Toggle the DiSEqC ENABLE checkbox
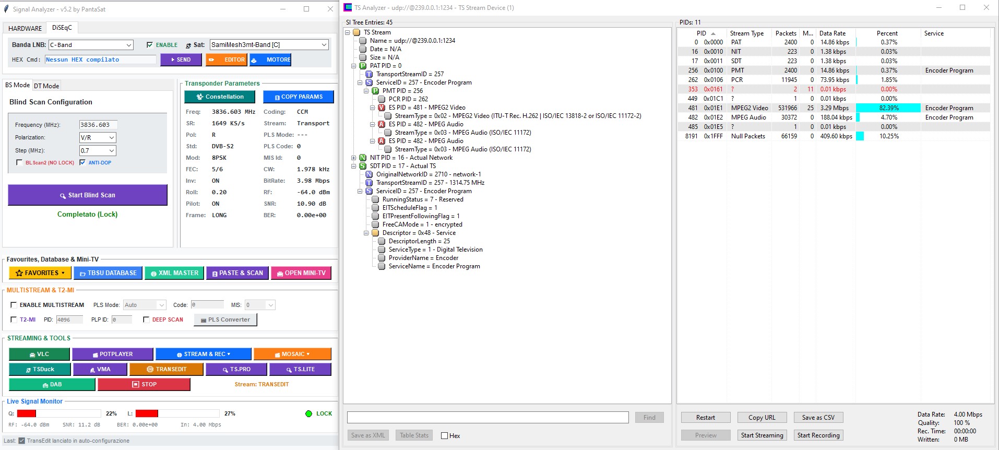 pos(150,45)
